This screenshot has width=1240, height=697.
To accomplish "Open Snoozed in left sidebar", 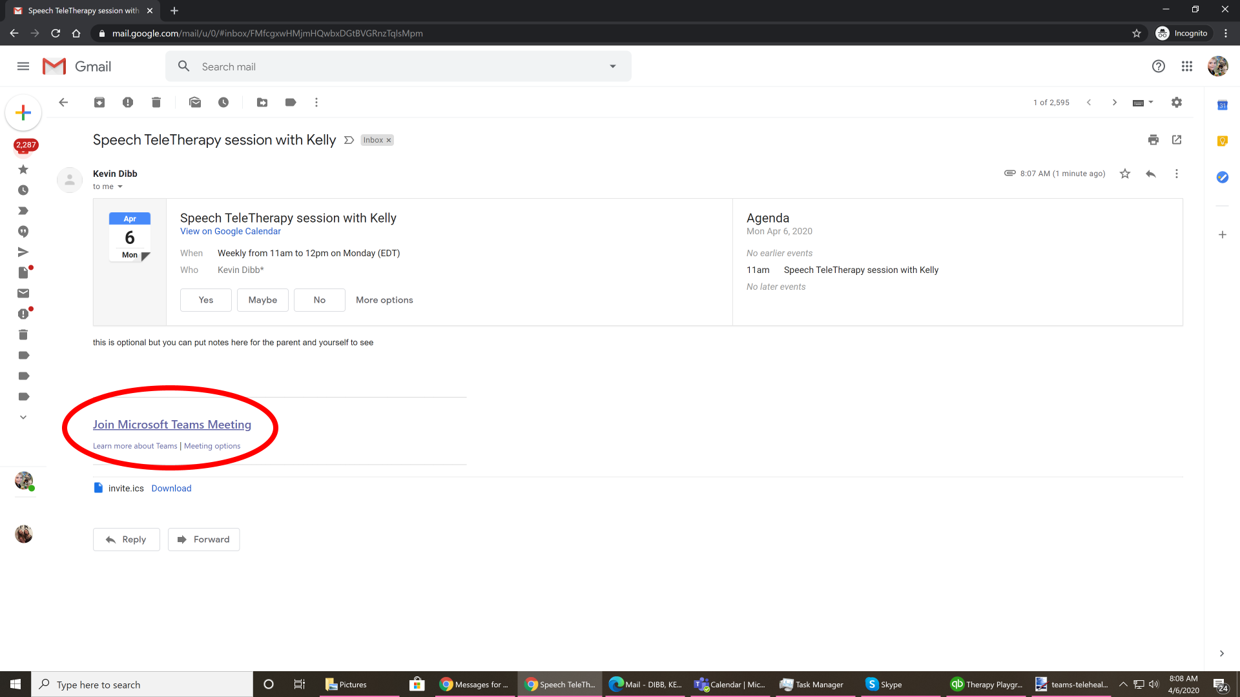I will click(x=23, y=190).
